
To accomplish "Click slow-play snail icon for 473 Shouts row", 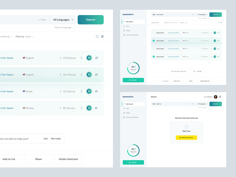I will tap(97, 58).
